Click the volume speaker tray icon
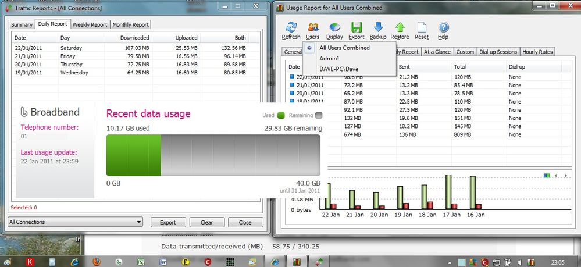 click(x=520, y=262)
